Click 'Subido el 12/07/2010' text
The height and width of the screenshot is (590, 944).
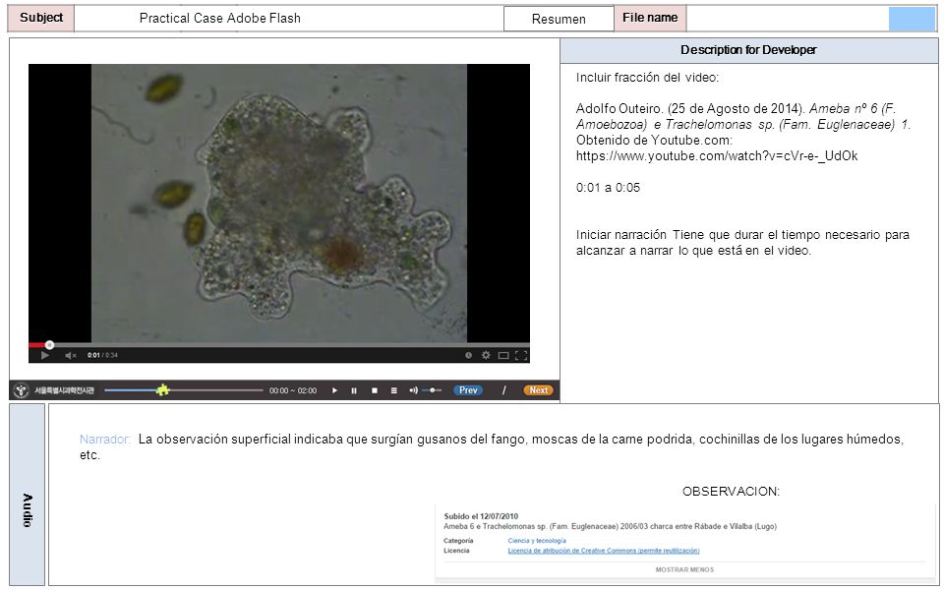(x=481, y=516)
